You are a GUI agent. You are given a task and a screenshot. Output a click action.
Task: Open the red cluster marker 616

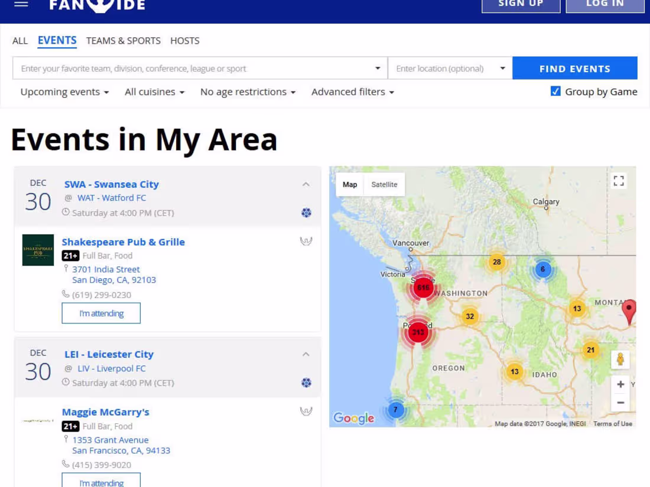click(x=423, y=287)
